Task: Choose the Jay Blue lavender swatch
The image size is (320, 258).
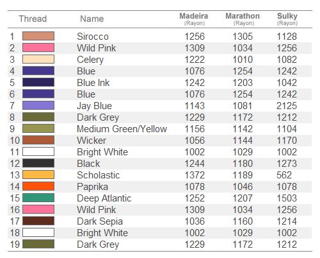Action: point(38,105)
